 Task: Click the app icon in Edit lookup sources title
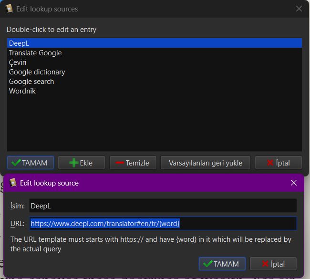coord(9,9)
